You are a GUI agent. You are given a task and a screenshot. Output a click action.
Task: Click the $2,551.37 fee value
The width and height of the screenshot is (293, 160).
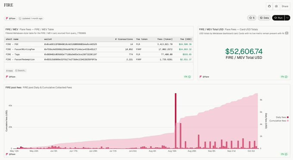pos(186,59)
